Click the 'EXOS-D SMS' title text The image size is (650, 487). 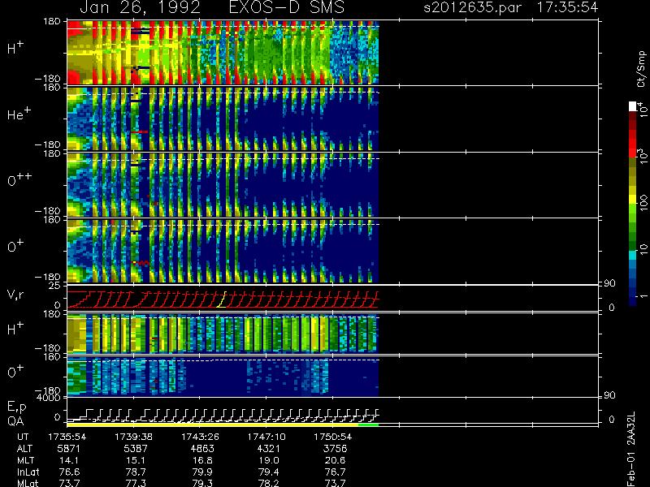click(287, 7)
